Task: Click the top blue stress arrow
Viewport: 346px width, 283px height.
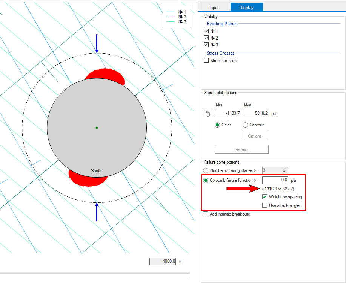Action: click(x=97, y=43)
